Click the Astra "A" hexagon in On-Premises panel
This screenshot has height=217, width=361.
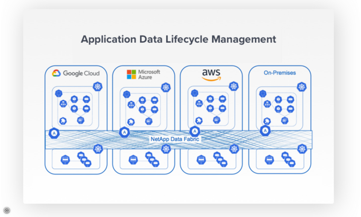265,131
